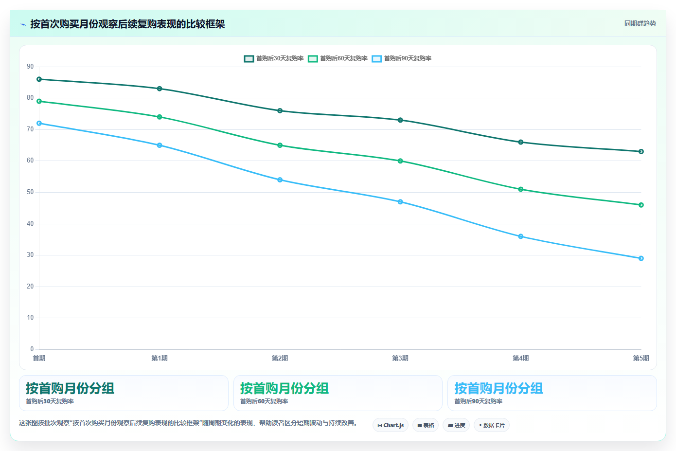Click the 首购后90天复购率 legend label
676x451 pixels.
pyautogui.click(x=408, y=58)
